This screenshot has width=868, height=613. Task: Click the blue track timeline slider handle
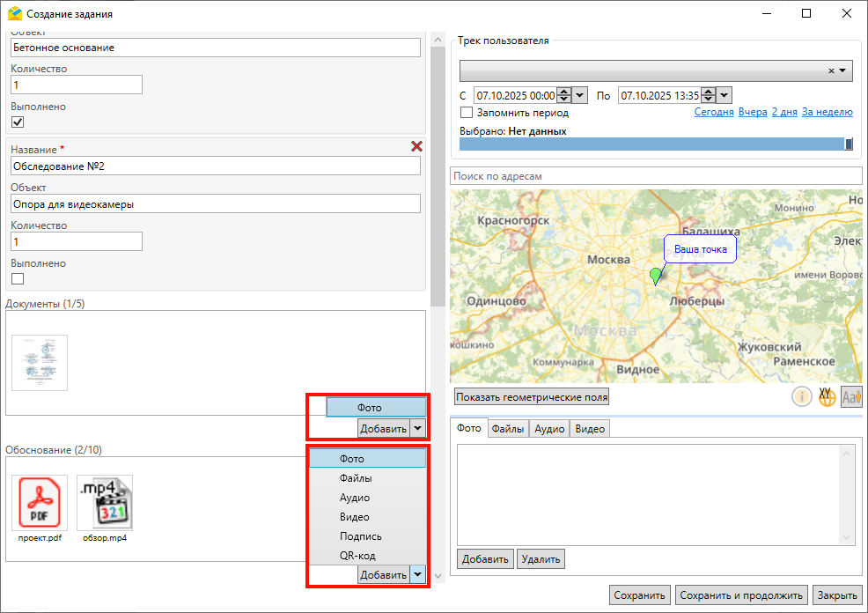pyautogui.click(x=849, y=144)
